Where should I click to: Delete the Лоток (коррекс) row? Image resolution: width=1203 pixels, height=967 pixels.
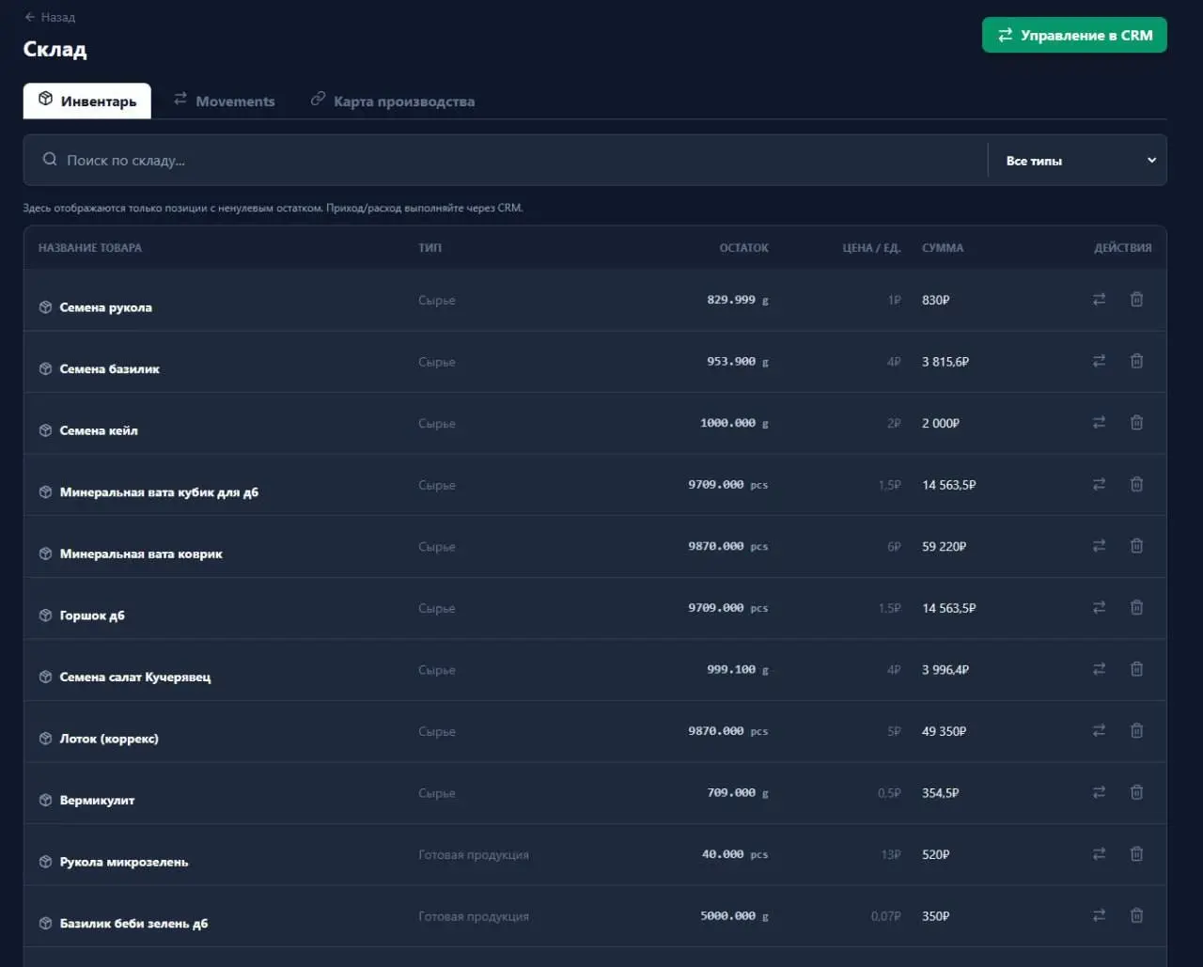pos(1136,731)
